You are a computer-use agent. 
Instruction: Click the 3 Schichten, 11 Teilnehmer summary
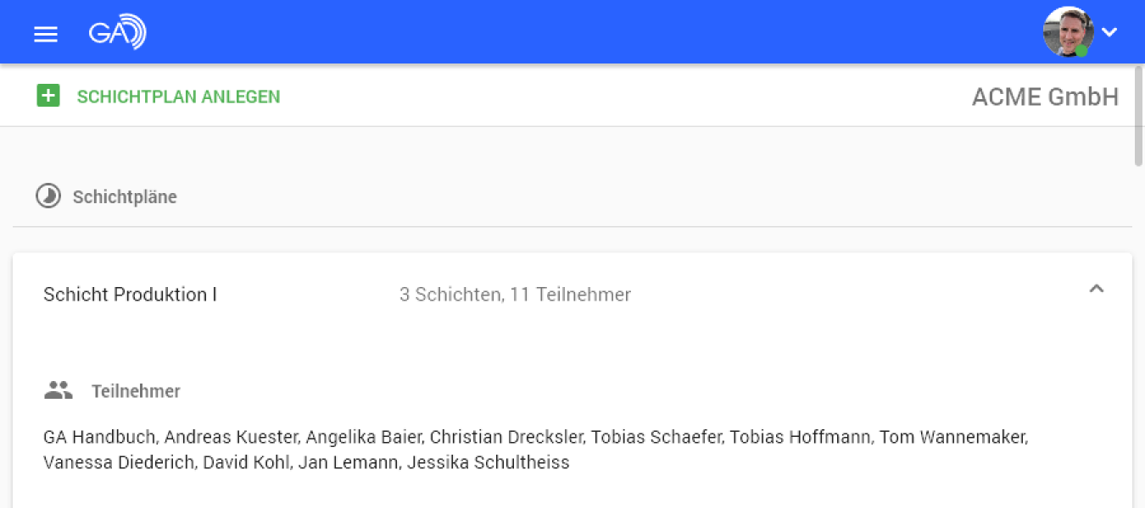point(515,294)
